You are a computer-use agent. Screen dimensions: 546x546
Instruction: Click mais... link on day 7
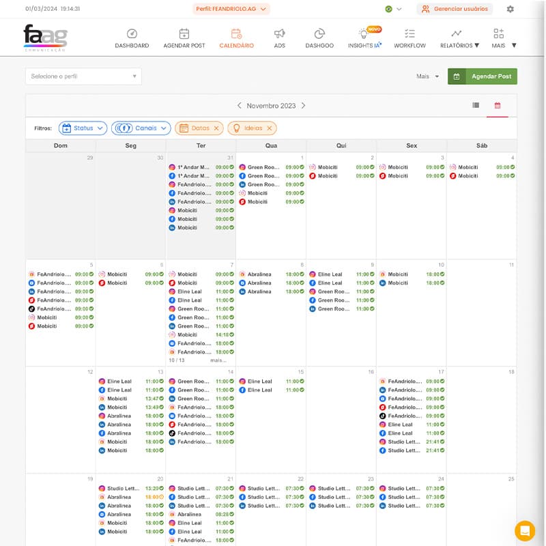point(218,360)
